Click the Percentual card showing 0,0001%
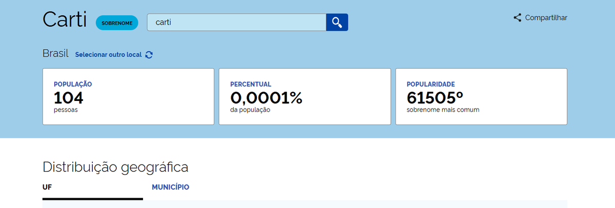Screen dimensions: 615x208 tap(305, 96)
